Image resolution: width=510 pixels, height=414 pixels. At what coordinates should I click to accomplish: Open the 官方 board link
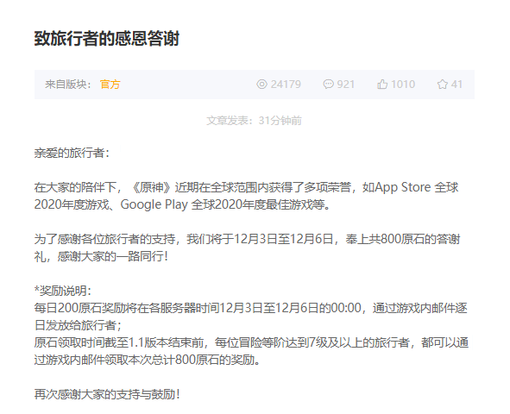click(x=110, y=85)
